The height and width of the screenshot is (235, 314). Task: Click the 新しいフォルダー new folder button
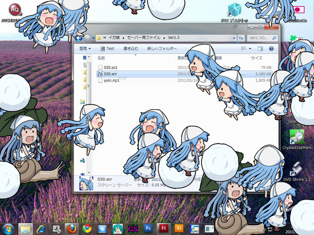(x=162, y=49)
